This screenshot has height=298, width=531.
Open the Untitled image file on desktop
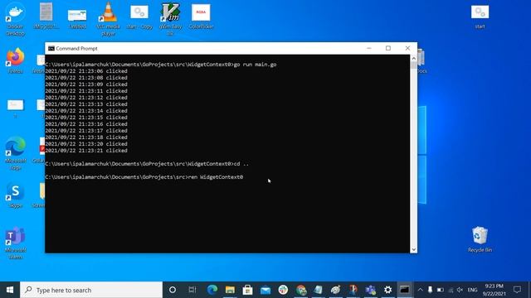77,18
